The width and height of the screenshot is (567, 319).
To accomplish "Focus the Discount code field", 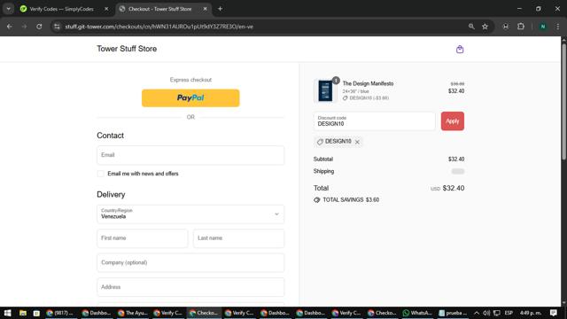I will tap(374, 121).
